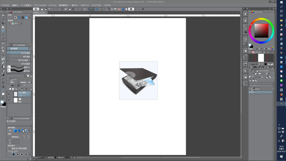Select the Eyedropper tool
Screen dimensions: 286x161
click(3, 39)
